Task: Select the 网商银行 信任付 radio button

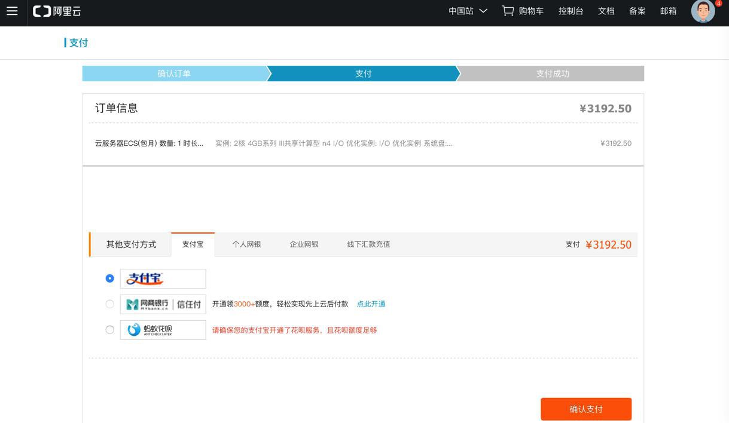Action: point(109,304)
